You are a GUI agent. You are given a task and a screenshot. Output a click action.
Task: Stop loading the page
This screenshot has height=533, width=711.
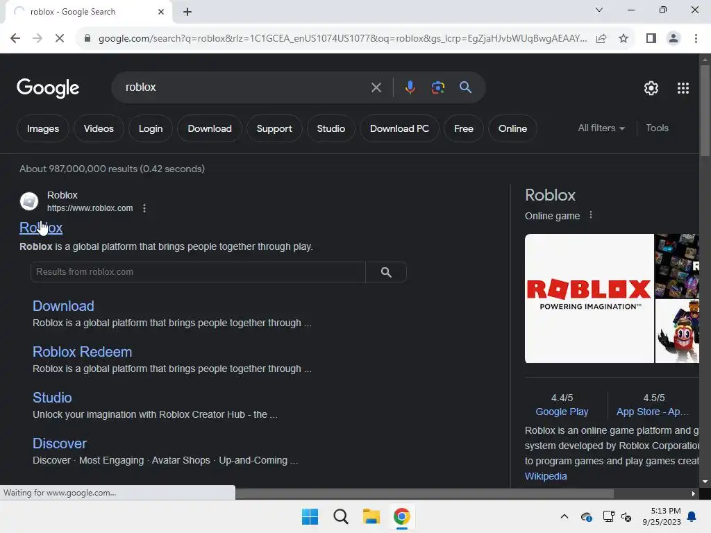pyautogui.click(x=60, y=39)
